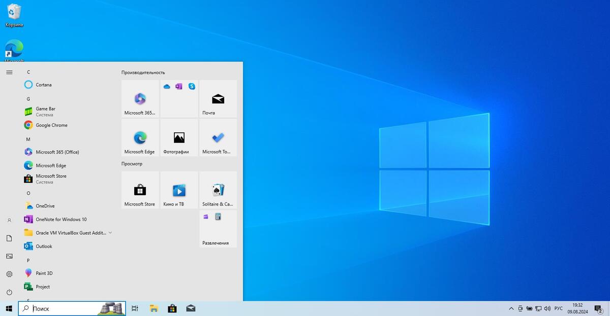Jump to letter O in app list
Screen dimensions: 610x316
(28, 193)
